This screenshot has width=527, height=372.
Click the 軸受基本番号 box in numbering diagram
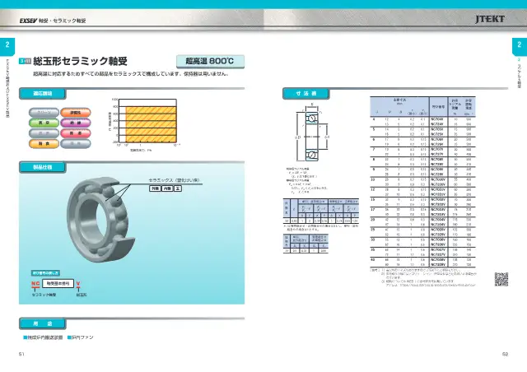click(x=58, y=284)
